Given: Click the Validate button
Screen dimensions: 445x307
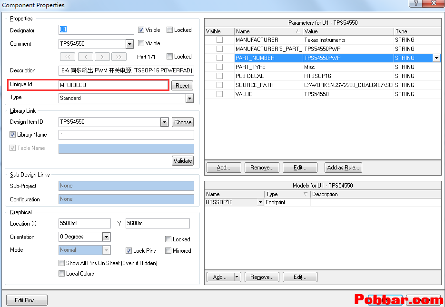Looking at the screenshot, I should pyautogui.click(x=183, y=161).
